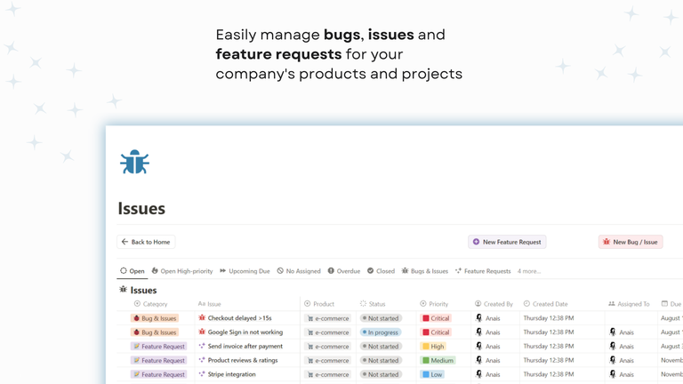Click the Assigned To column people icon
The height and width of the screenshot is (384, 683).
coord(612,304)
